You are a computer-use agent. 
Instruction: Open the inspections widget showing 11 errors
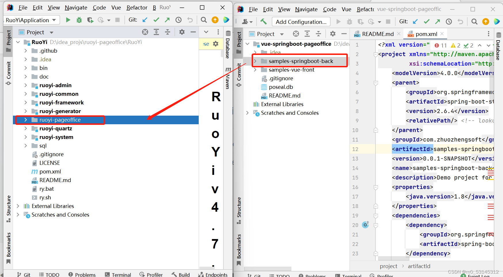440,45
